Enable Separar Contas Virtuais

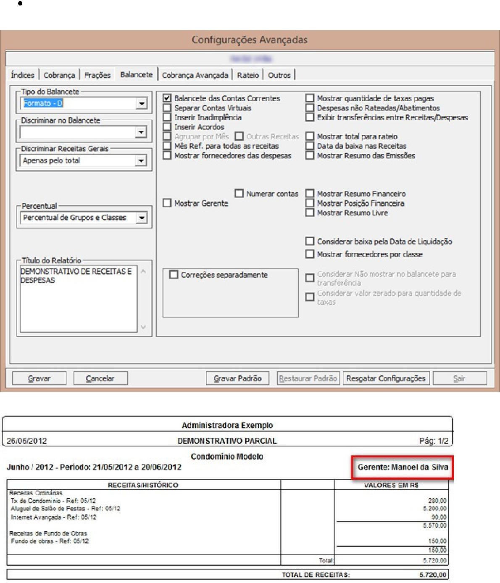click(167, 108)
